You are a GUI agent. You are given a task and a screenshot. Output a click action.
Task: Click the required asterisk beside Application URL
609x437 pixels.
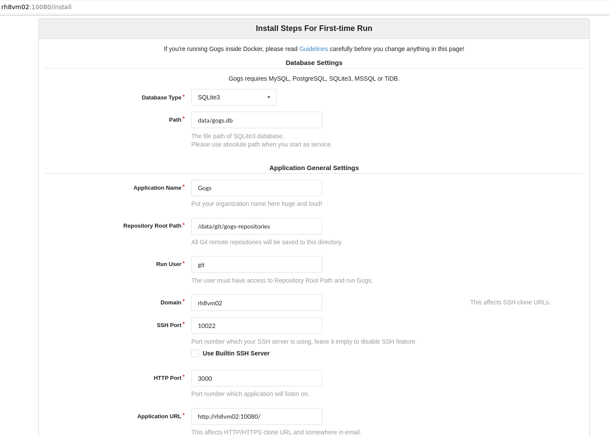183,414
